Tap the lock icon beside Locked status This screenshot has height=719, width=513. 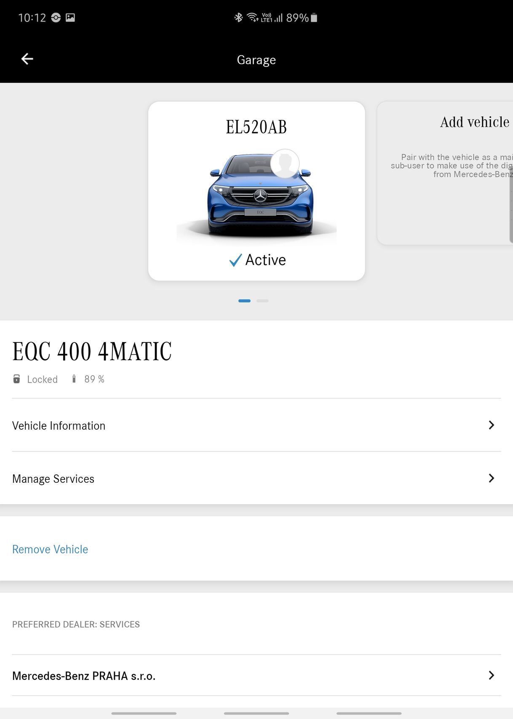pyautogui.click(x=16, y=379)
